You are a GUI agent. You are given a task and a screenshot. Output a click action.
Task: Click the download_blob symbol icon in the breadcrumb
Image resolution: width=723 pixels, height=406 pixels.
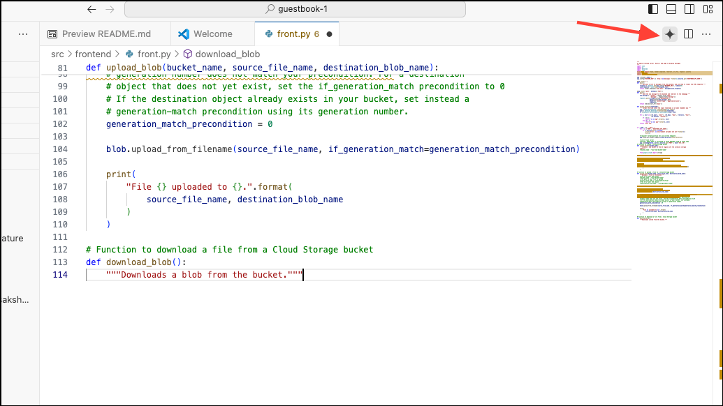pyautogui.click(x=187, y=54)
